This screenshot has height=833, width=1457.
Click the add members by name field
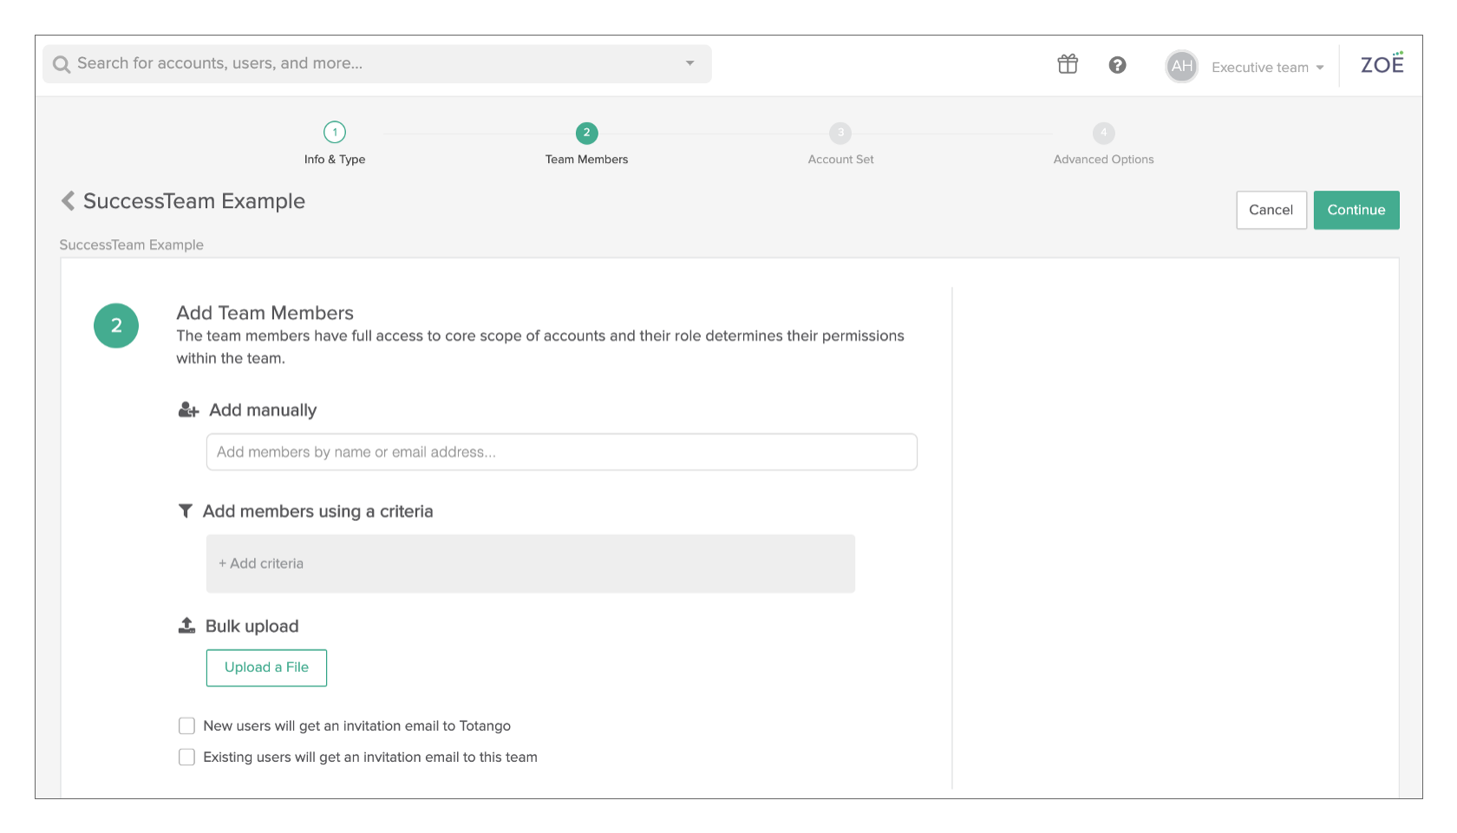562,452
